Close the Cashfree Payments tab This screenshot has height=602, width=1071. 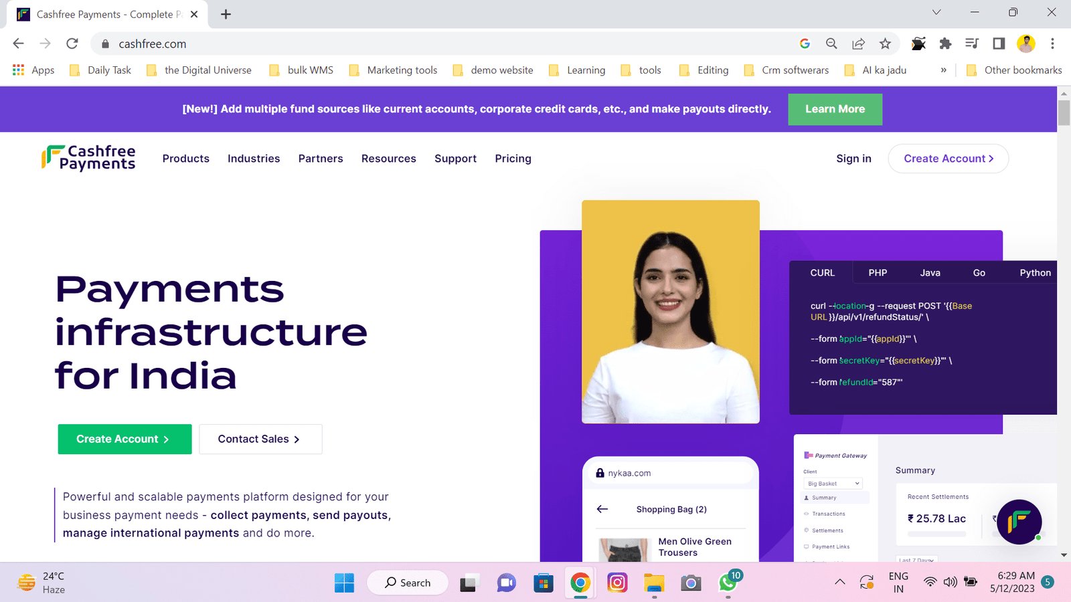[x=194, y=14]
